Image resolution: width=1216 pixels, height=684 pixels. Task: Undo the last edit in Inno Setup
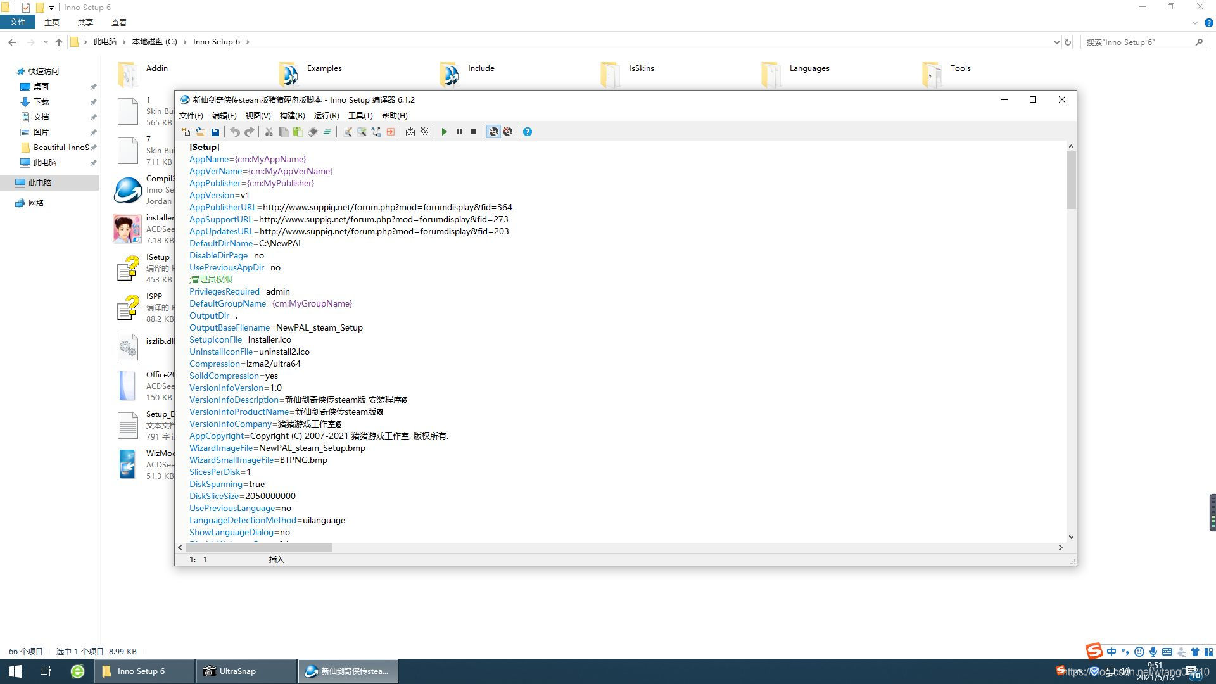pos(235,132)
